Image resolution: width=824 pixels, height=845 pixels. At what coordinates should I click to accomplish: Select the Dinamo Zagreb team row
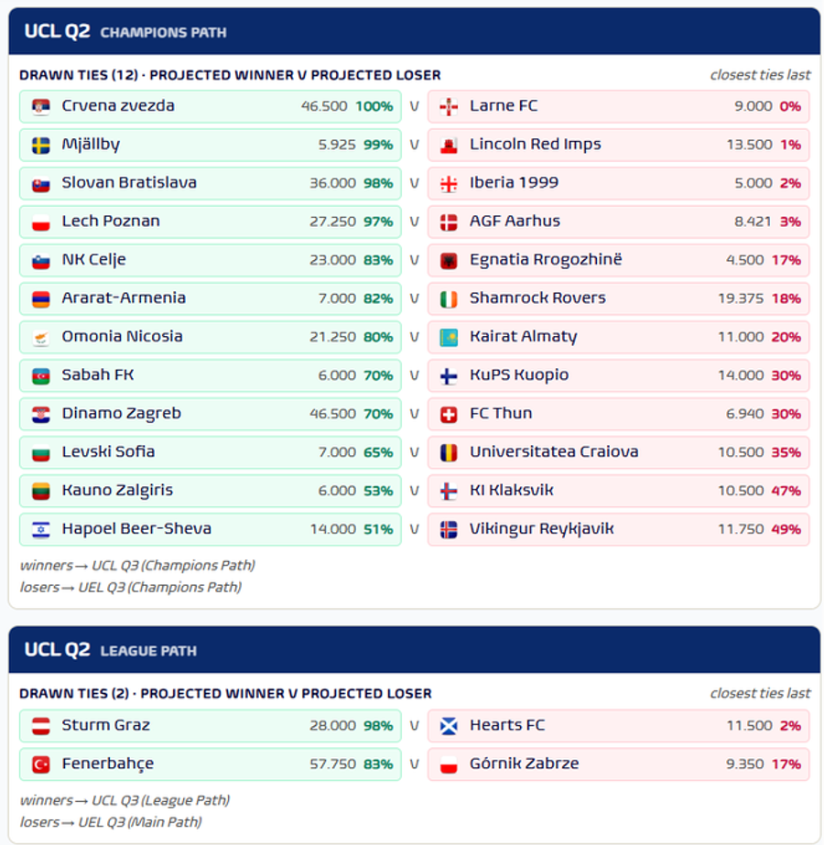(211, 414)
